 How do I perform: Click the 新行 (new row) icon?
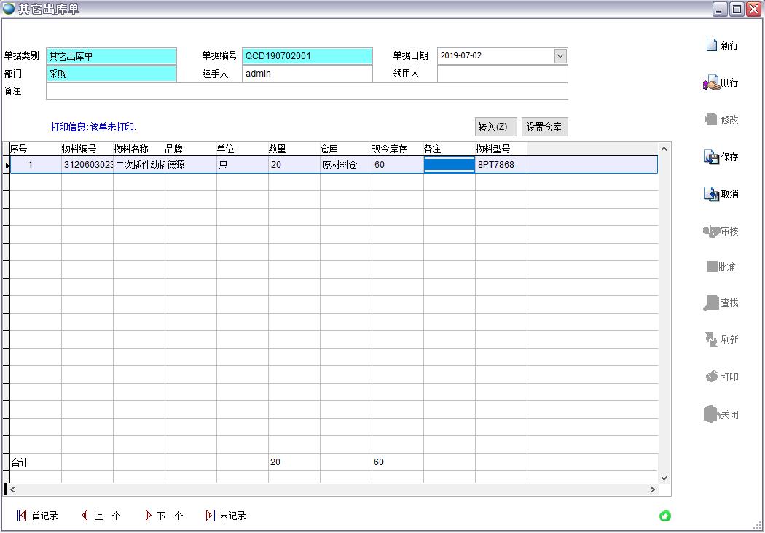click(x=712, y=45)
